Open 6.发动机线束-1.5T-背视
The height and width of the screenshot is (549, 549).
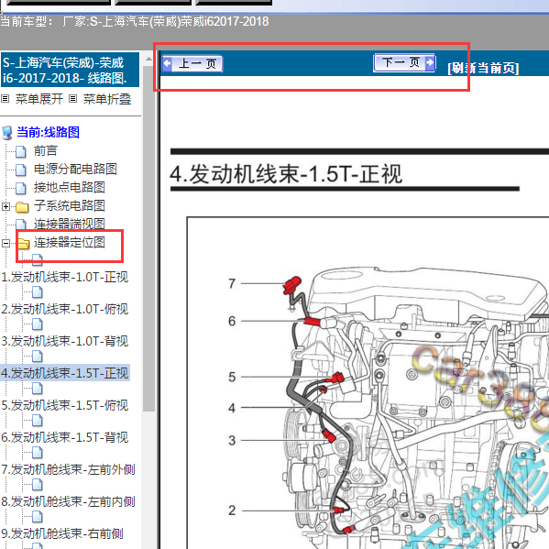click(65, 437)
